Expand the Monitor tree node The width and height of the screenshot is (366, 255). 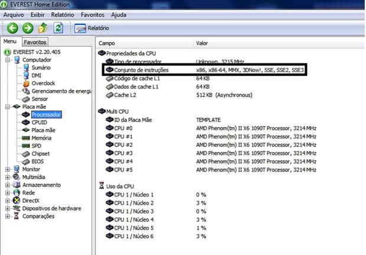tap(8, 169)
